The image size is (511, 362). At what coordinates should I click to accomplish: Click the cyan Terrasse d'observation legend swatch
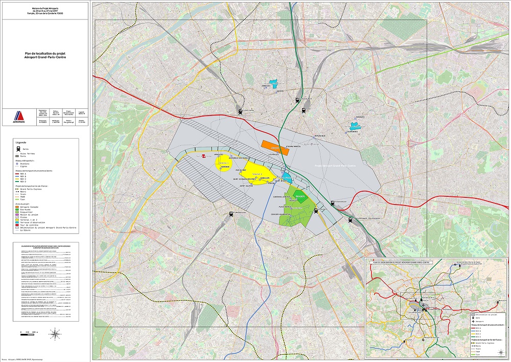pyautogui.click(x=17, y=221)
